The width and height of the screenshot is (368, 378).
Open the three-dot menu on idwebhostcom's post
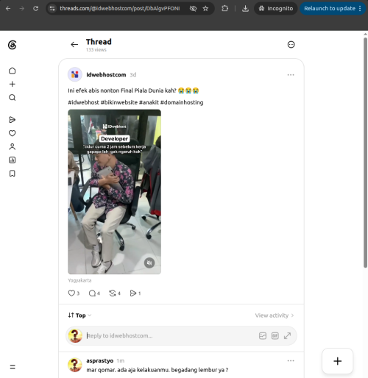click(291, 75)
